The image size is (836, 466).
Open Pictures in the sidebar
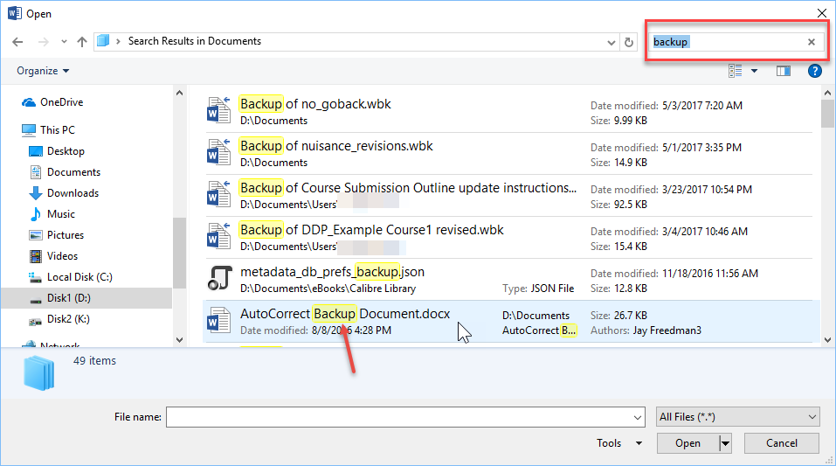(x=65, y=235)
